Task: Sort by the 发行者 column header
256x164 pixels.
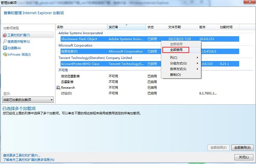Action: 127,27
